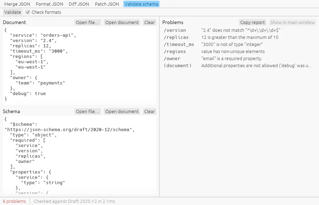Toggle the Check formats checkbox
319x205 pixels.
point(44,12)
